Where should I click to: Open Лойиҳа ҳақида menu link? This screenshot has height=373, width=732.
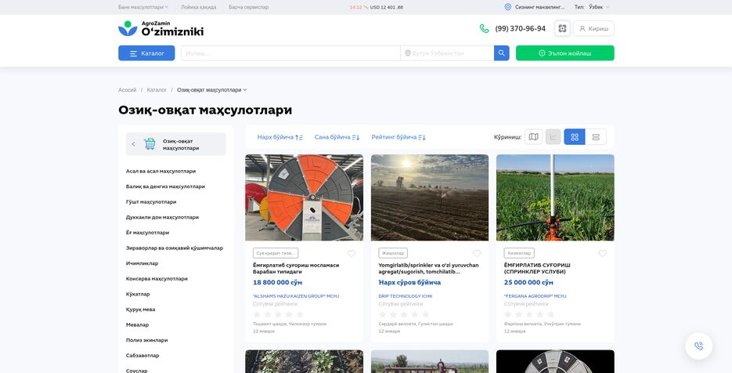pyautogui.click(x=198, y=7)
